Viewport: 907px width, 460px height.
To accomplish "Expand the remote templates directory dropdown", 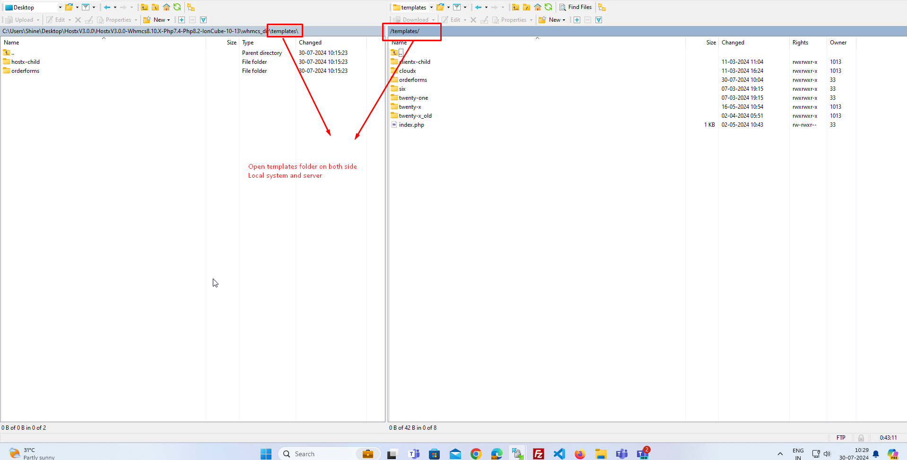I will coord(431,7).
